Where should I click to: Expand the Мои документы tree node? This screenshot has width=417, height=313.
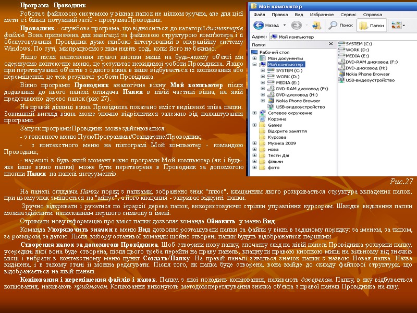tap(254, 58)
